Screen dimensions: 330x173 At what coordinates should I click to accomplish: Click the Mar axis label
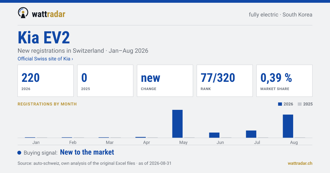pos(110,143)
